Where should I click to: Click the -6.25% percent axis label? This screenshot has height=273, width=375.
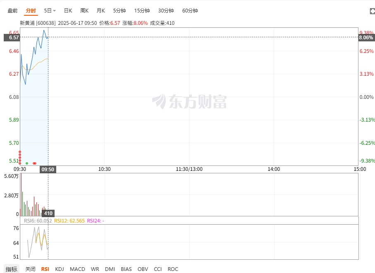tap(367, 143)
